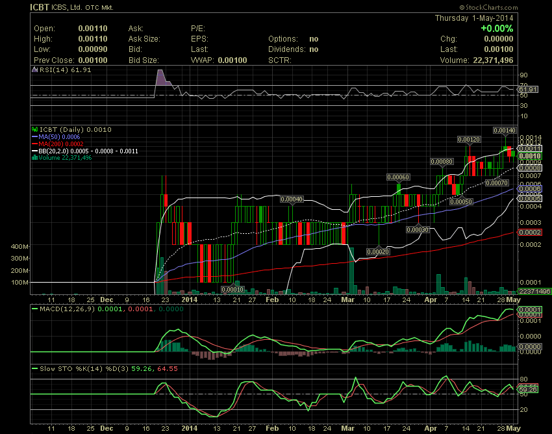Click the 0.00070 price label

click(x=497, y=183)
